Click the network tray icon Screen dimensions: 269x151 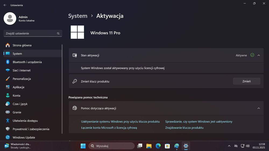click(x=242, y=146)
